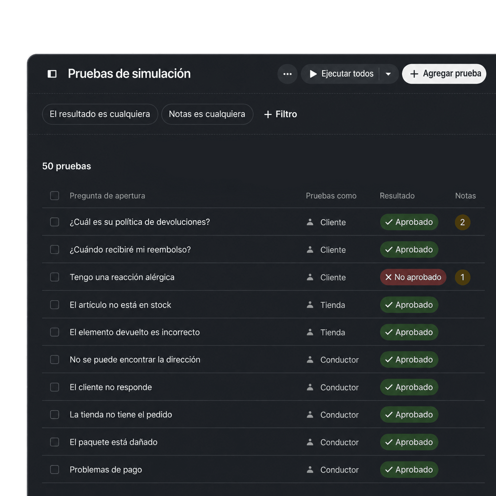Open the test 'No se puede encontrar la dirección'

point(135,360)
